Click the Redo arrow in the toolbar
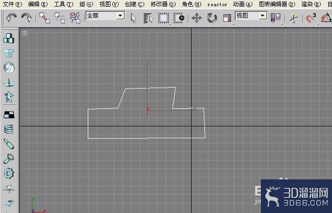This screenshot has height=213, width=332. (x=27, y=18)
